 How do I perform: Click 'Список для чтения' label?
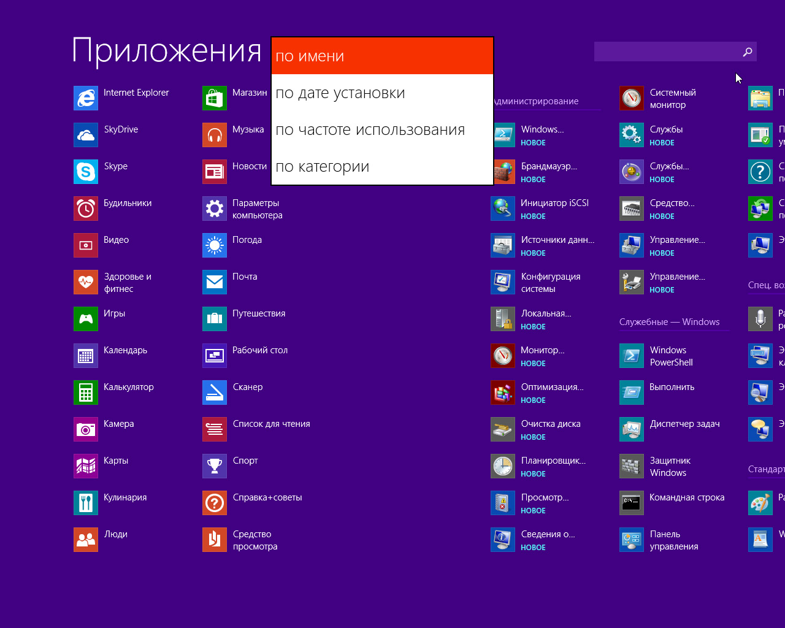[x=272, y=424]
